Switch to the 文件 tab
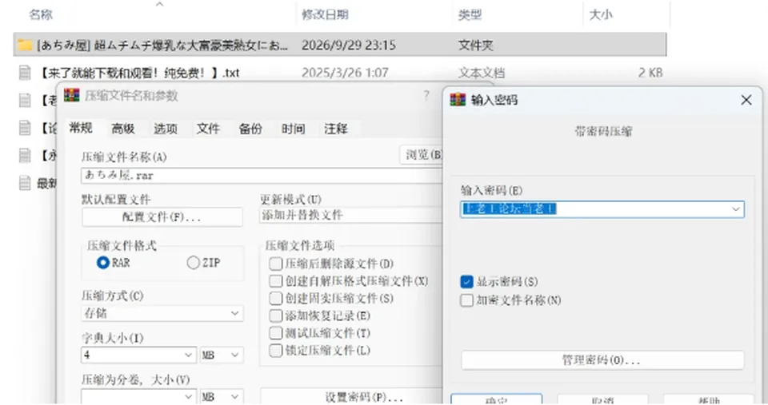Screen dimensions: 768x405 (208, 129)
